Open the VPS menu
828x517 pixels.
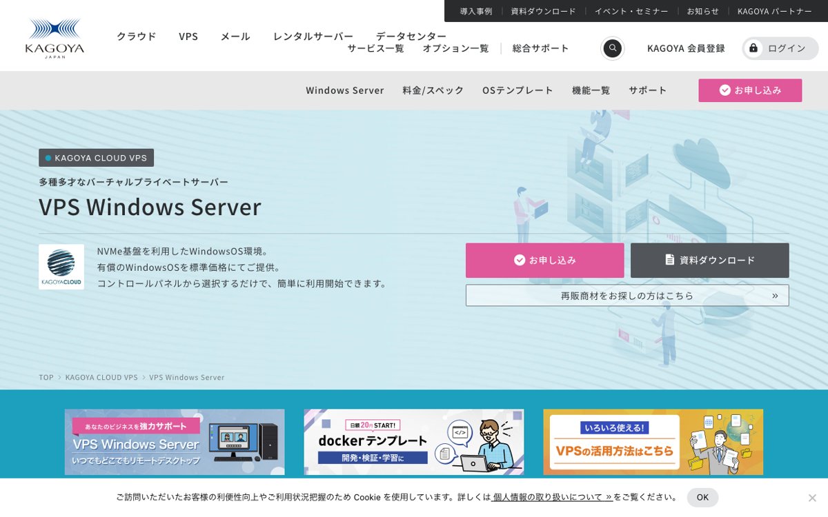(x=188, y=36)
